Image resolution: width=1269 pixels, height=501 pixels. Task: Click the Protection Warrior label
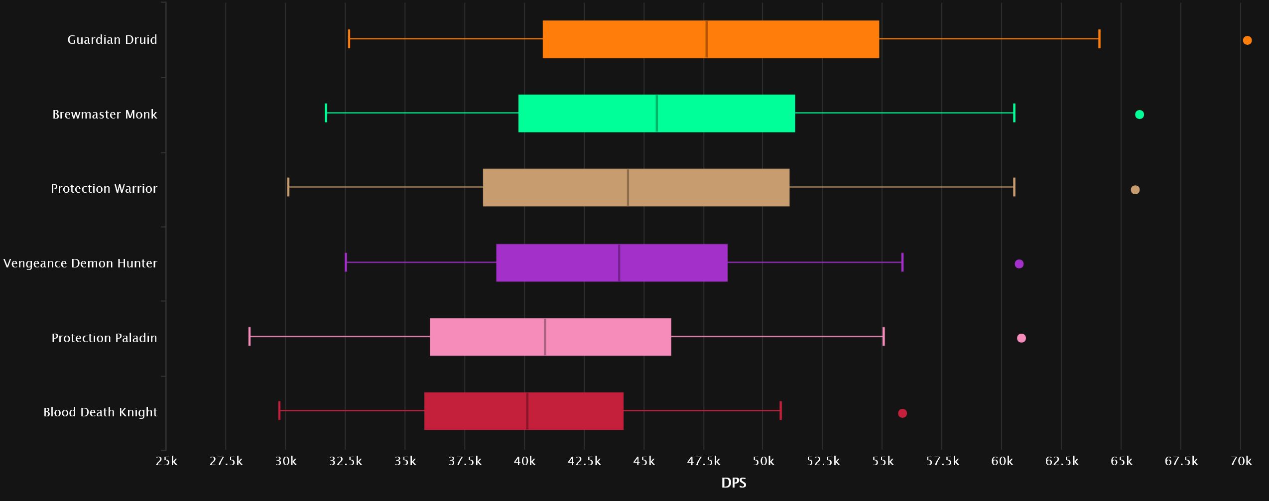104,189
